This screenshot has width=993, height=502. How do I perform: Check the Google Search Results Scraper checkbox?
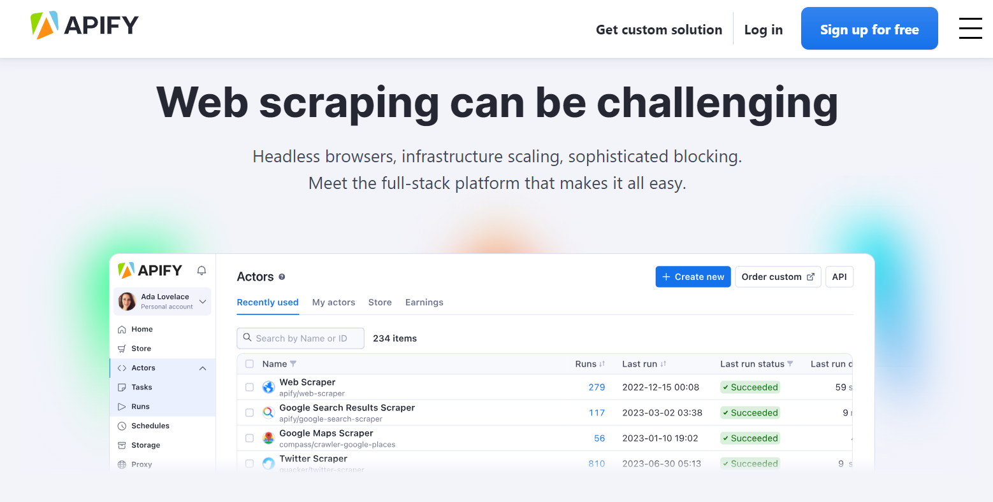pyautogui.click(x=250, y=412)
